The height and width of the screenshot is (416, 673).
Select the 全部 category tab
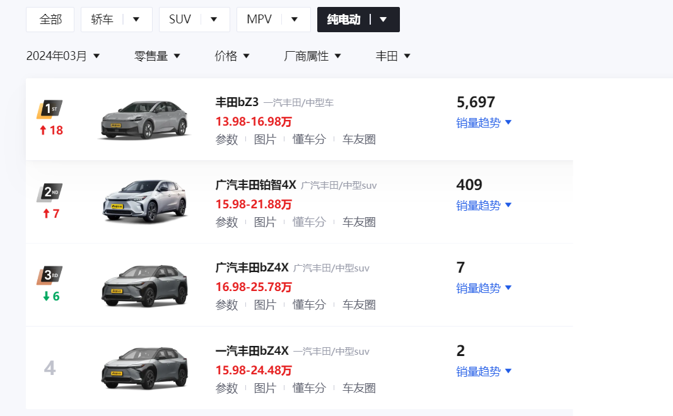coord(50,20)
